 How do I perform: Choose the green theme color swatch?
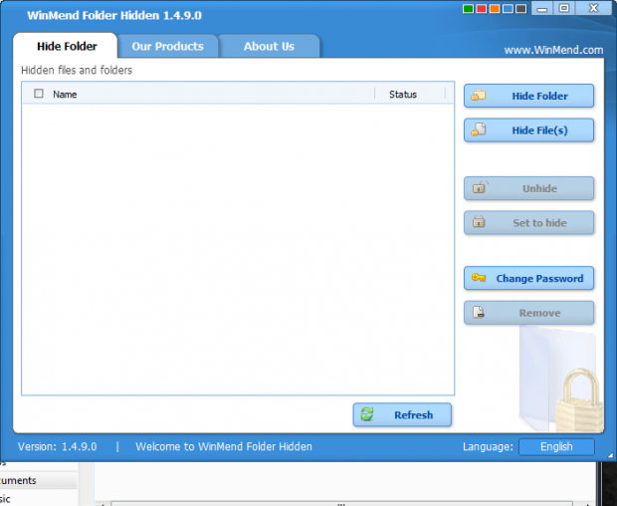(470, 9)
